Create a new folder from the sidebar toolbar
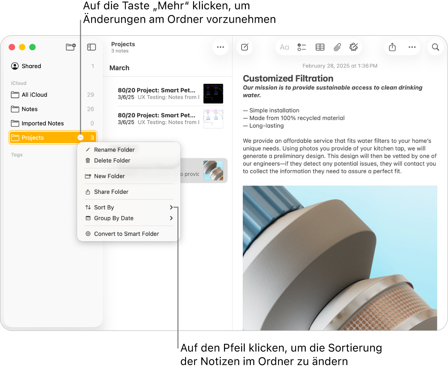 pyautogui.click(x=70, y=47)
